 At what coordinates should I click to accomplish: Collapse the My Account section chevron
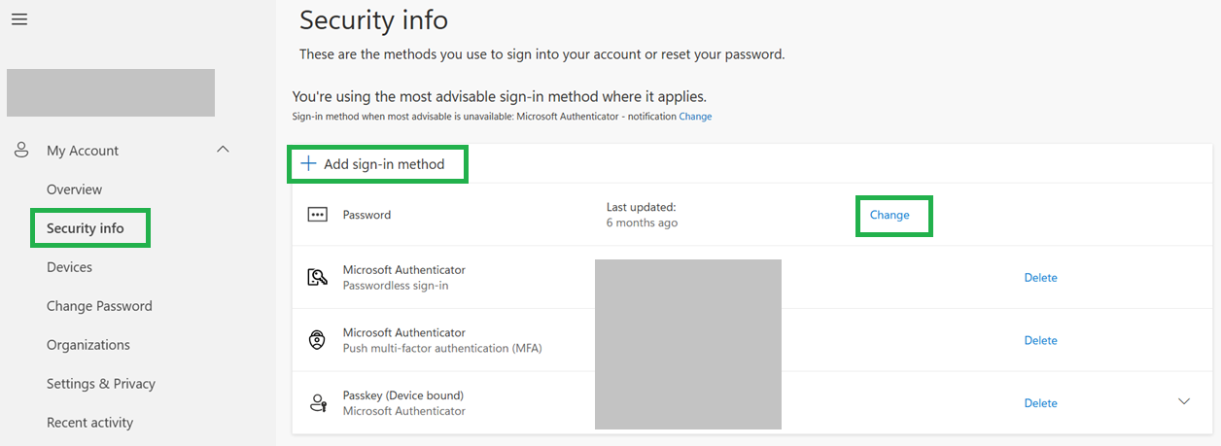pyautogui.click(x=223, y=150)
